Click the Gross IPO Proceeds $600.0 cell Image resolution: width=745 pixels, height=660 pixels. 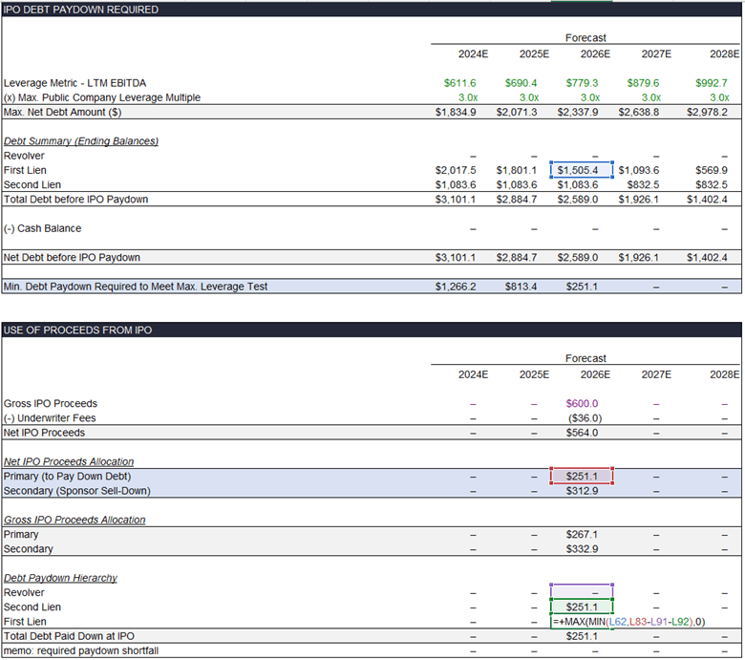point(582,404)
